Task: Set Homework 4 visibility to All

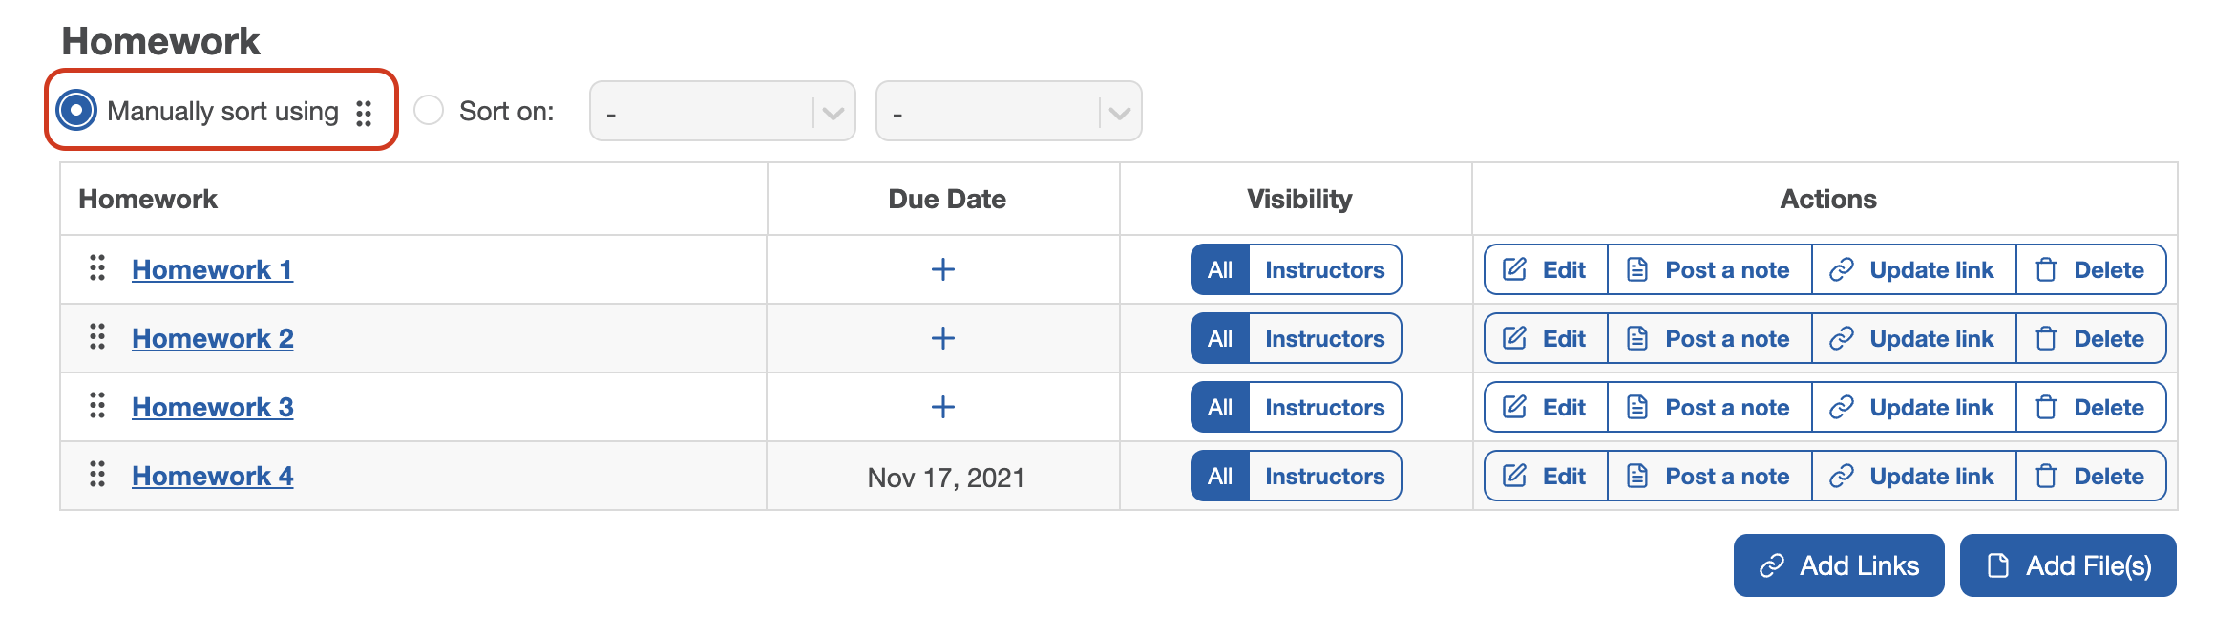Action: 1219,476
